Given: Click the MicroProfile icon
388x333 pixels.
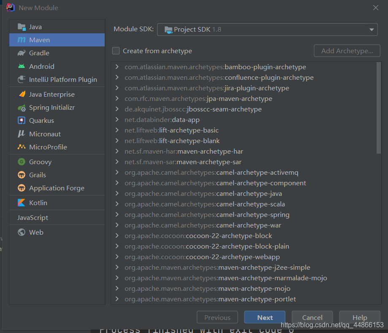Looking at the screenshot, I should coord(22,147).
